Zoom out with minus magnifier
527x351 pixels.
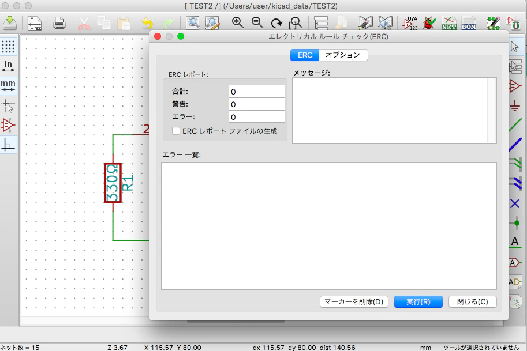tap(257, 23)
